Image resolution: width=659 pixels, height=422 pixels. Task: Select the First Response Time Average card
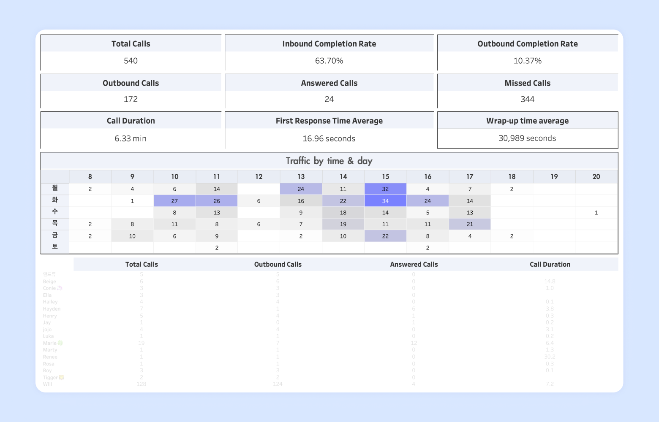(329, 130)
